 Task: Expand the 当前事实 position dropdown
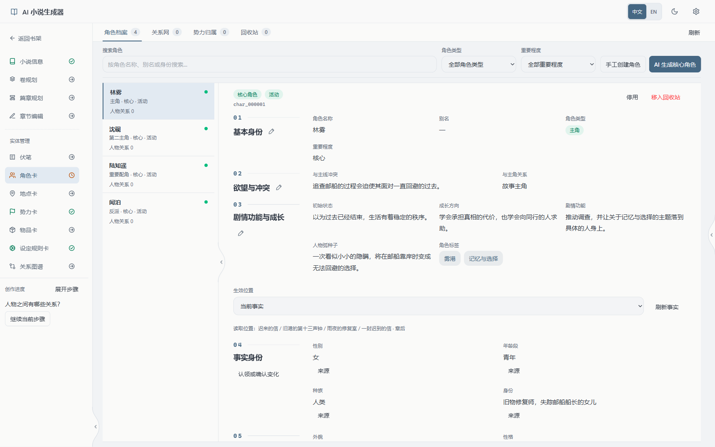439,306
